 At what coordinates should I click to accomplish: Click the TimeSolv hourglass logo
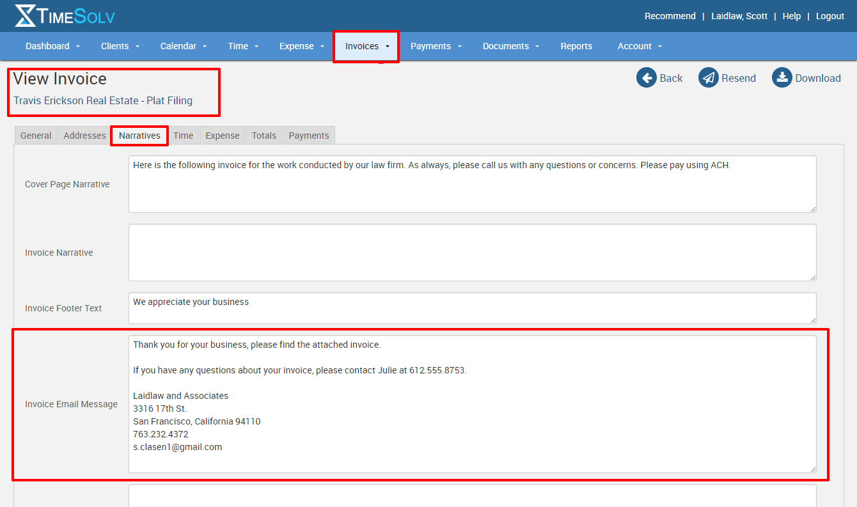pyautogui.click(x=26, y=16)
